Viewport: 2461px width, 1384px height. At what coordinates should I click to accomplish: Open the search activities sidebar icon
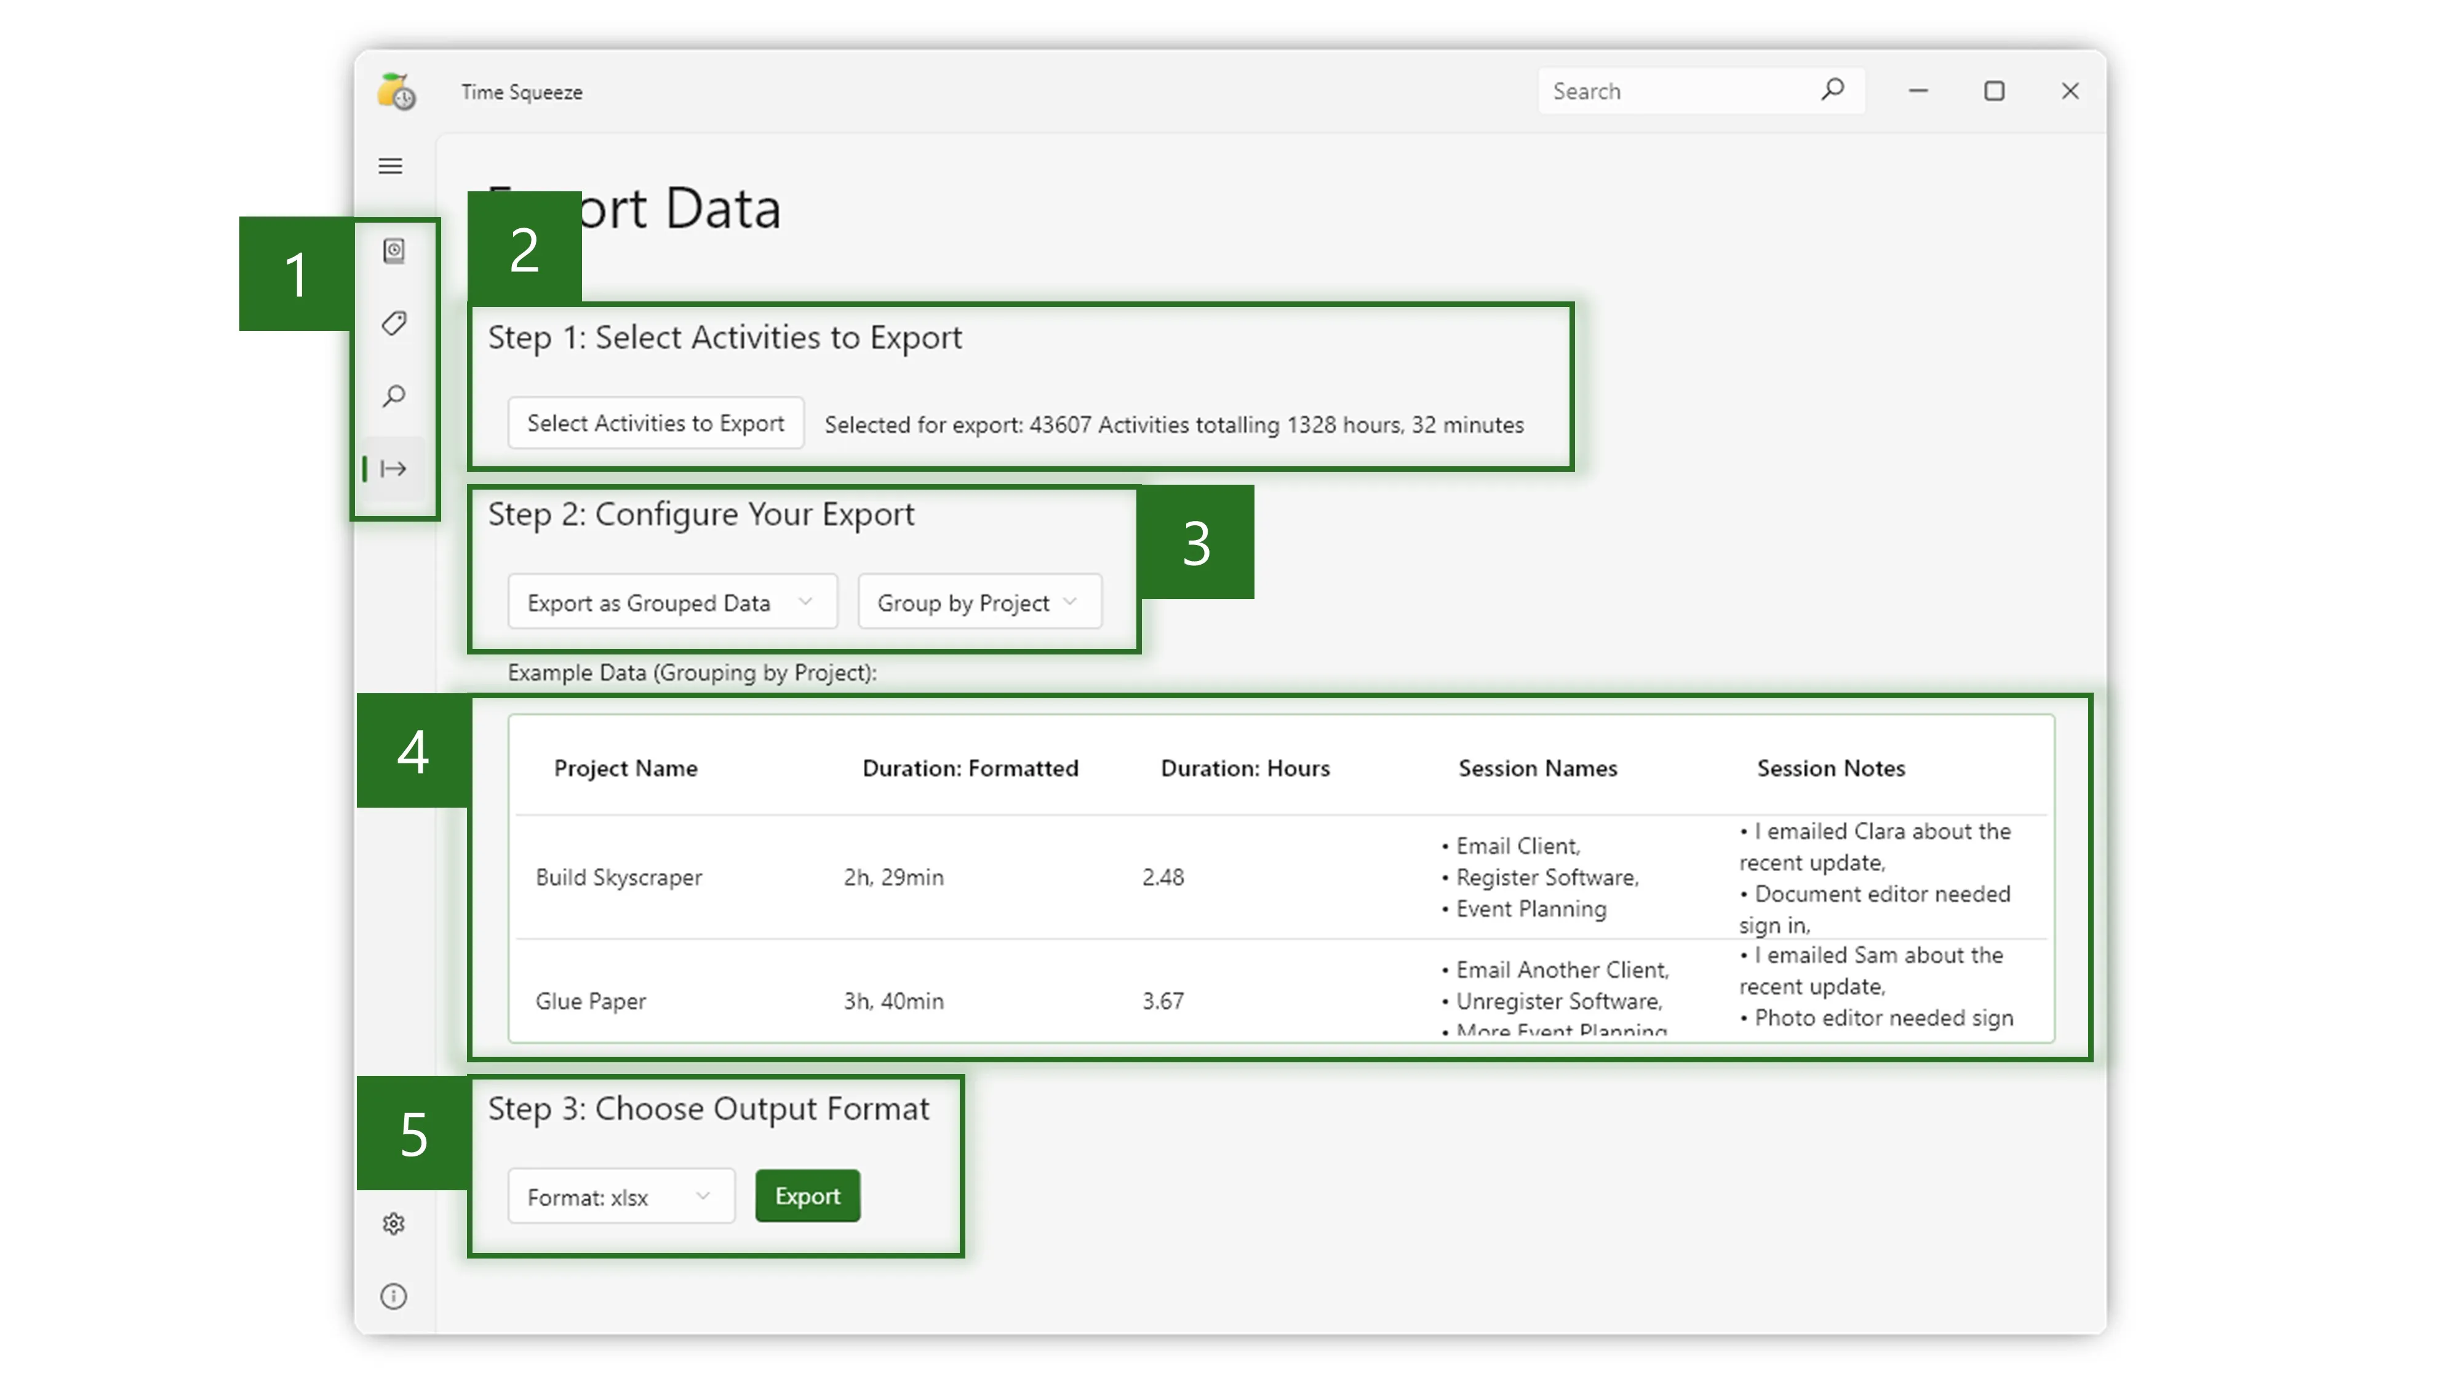394,396
